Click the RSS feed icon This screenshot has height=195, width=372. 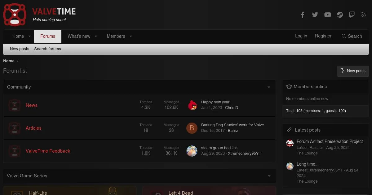point(363,15)
